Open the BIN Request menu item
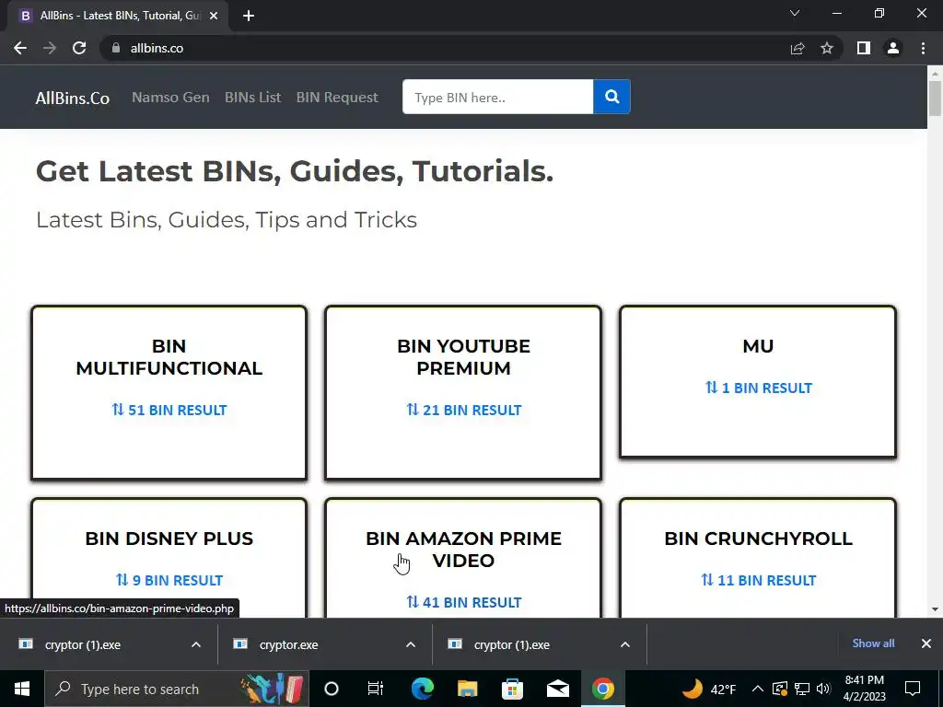The height and width of the screenshot is (707, 943). [x=337, y=98]
